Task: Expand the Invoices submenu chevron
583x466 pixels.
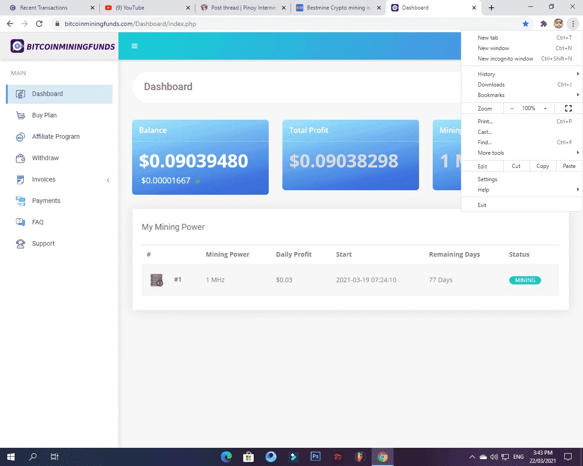Action: click(108, 180)
